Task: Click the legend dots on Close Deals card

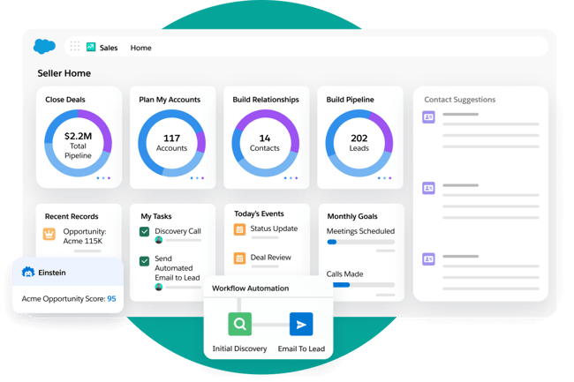Action: coord(103,178)
